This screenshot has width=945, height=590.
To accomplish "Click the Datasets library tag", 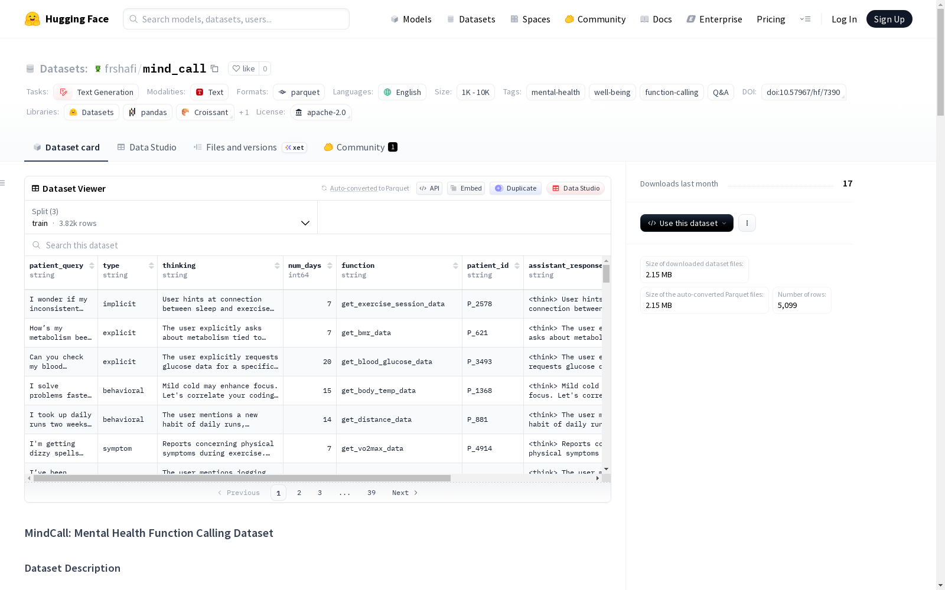I will (x=92, y=112).
